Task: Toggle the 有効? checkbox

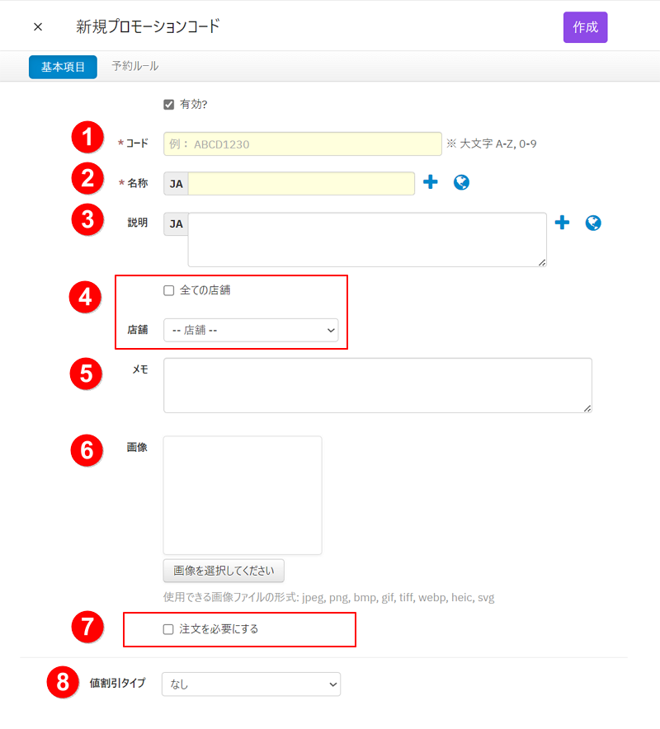Action: (x=169, y=105)
